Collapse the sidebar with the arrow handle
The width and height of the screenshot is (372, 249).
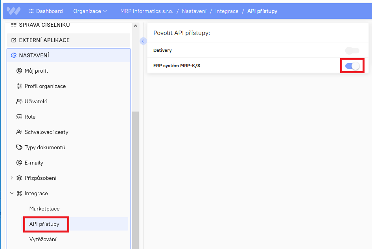(143, 41)
